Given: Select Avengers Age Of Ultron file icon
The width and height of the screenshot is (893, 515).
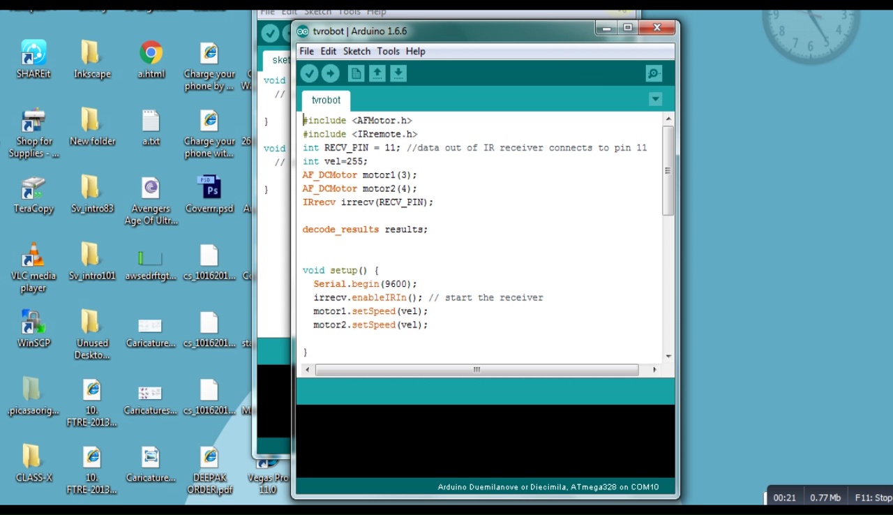Looking at the screenshot, I should [x=151, y=201].
